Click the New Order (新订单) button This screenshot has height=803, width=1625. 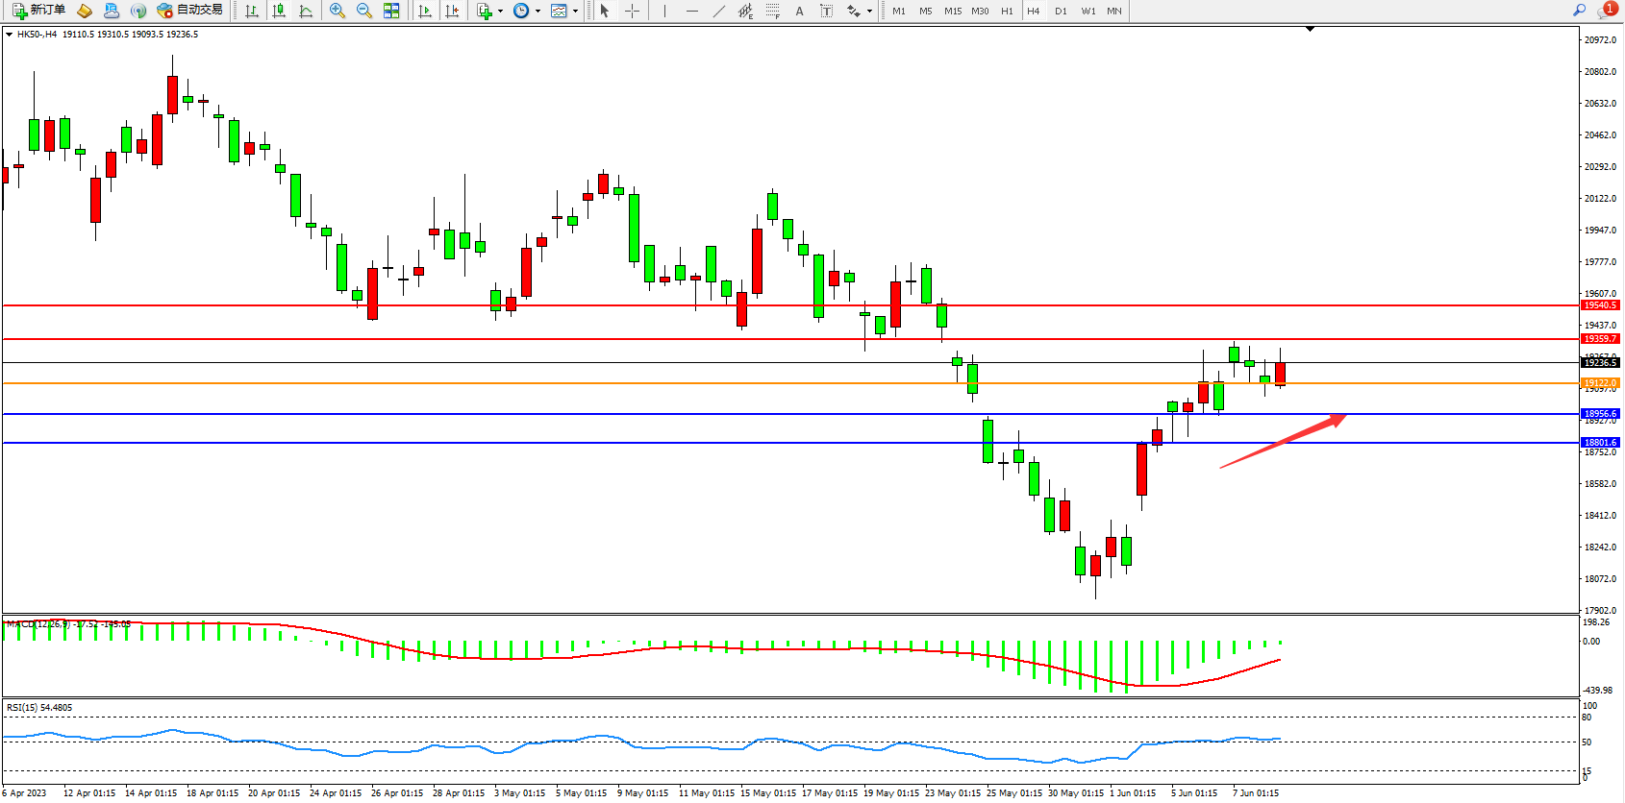(x=38, y=11)
